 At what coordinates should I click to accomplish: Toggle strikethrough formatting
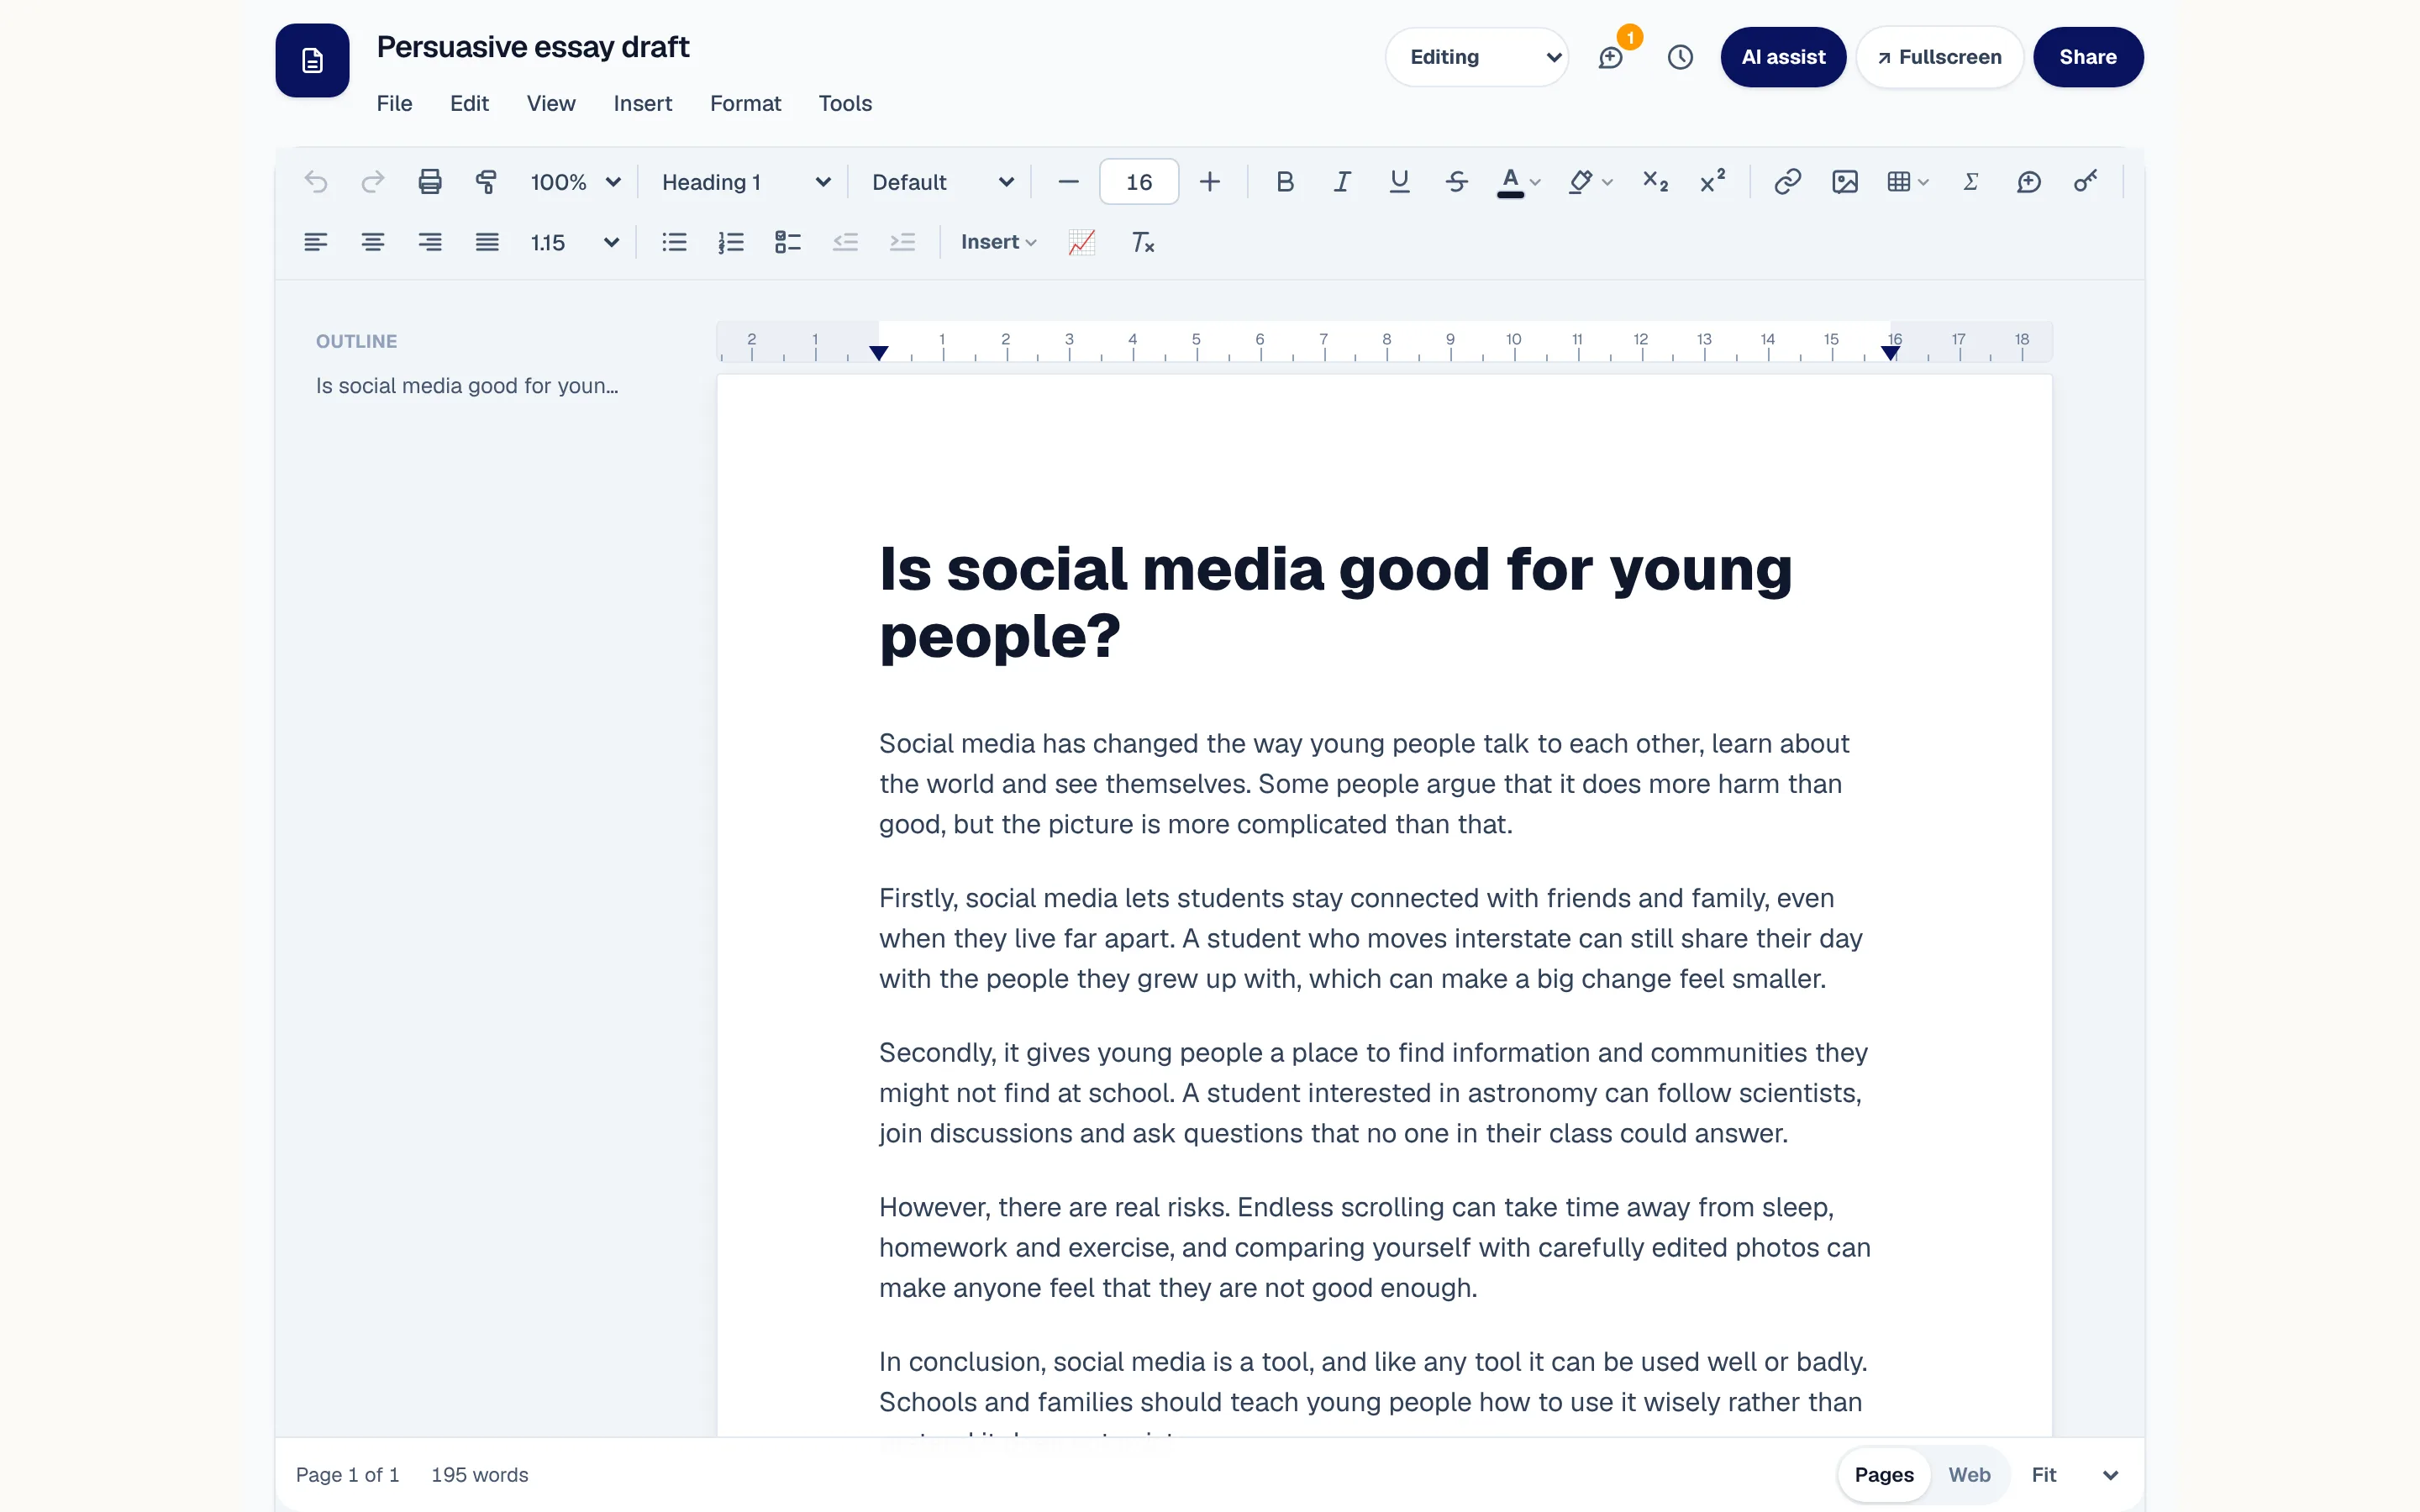pyautogui.click(x=1456, y=182)
